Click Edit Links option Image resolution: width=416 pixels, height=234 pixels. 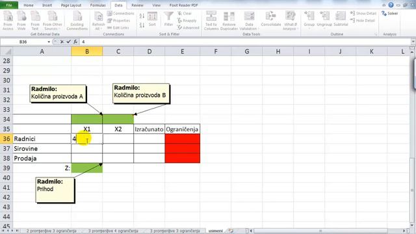[118, 27]
